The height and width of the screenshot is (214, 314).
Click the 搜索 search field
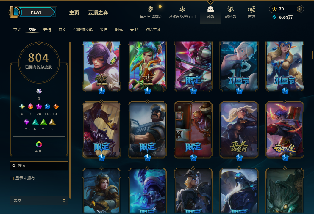pyautogui.click(x=39, y=166)
